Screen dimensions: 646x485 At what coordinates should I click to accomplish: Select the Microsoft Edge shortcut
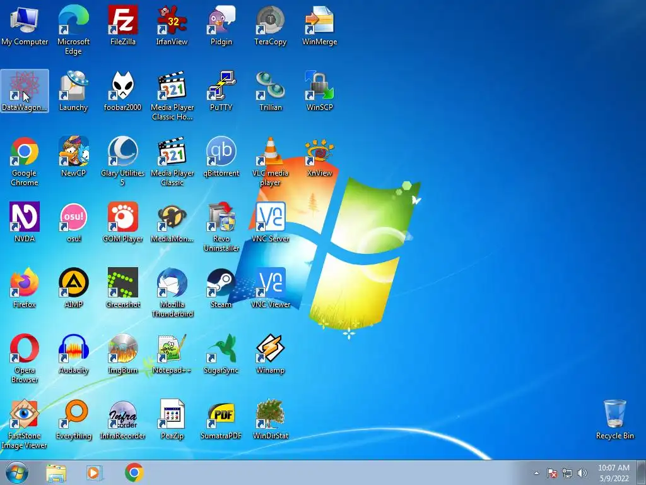73,30
